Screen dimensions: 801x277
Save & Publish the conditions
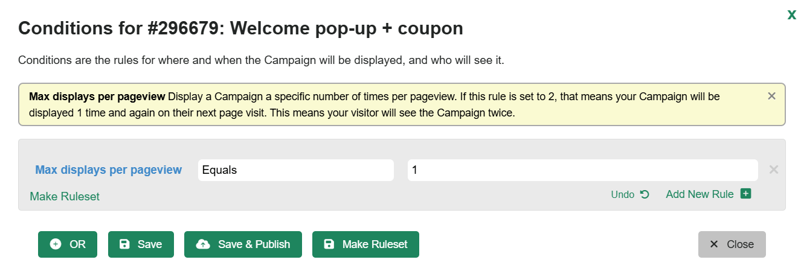[243, 244]
